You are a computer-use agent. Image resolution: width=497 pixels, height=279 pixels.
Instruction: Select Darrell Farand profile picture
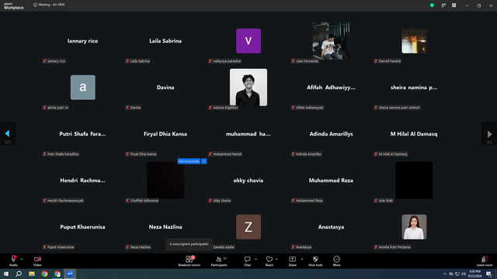(414, 41)
